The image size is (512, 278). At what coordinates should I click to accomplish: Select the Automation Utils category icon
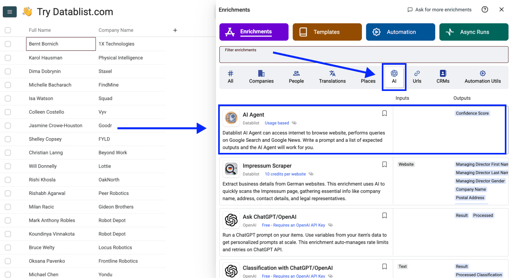click(483, 76)
